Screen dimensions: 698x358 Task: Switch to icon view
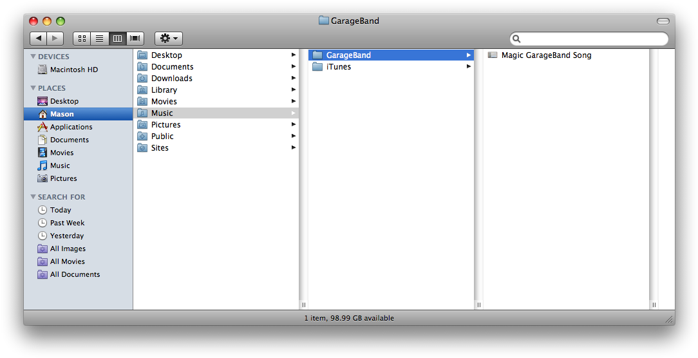tap(82, 38)
